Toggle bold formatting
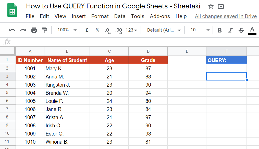This screenshot has width=259, height=149. pyautogui.click(x=219, y=30)
